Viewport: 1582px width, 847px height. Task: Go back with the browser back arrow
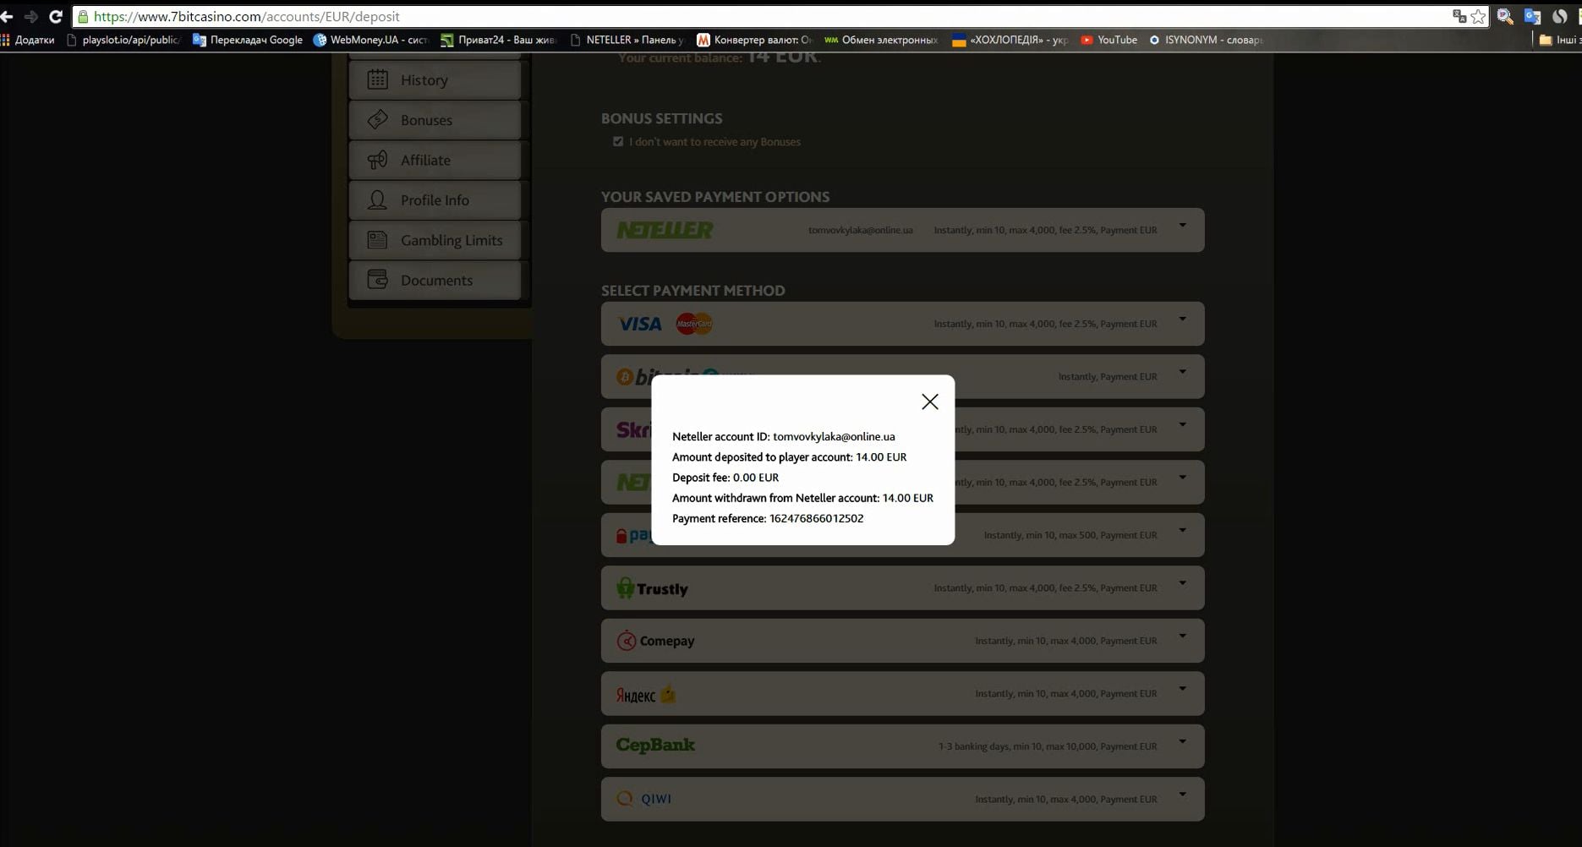click(x=7, y=17)
